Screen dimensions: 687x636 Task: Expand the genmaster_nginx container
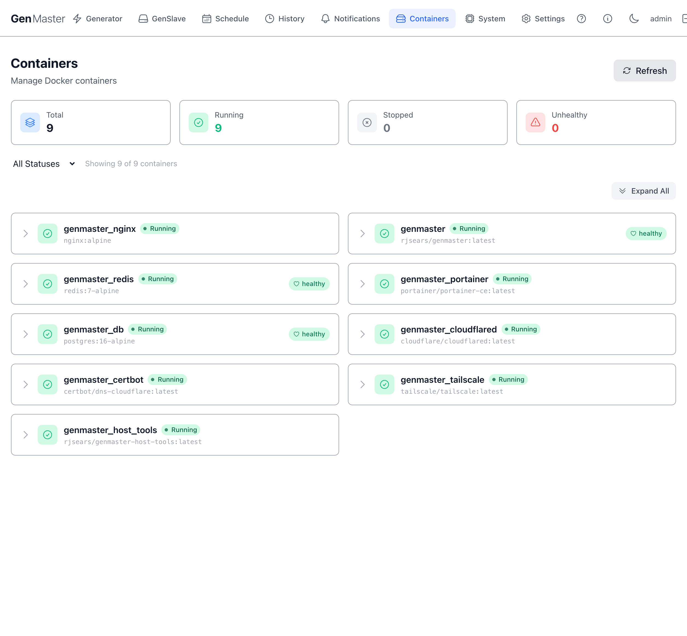(x=25, y=234)
